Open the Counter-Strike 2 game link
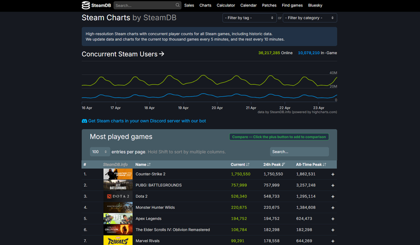Screen dimensions: 420x245 pyautogui.click(x=150, y=174)
